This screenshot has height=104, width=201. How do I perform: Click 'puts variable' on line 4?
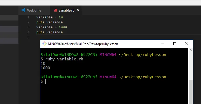click(x=50, y=32)
